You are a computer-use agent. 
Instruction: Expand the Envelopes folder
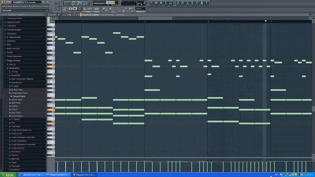(x=11, y=33)
